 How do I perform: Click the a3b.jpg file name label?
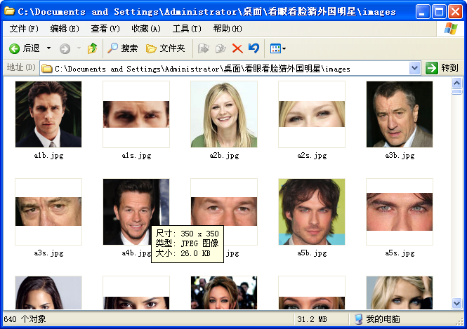400,156
